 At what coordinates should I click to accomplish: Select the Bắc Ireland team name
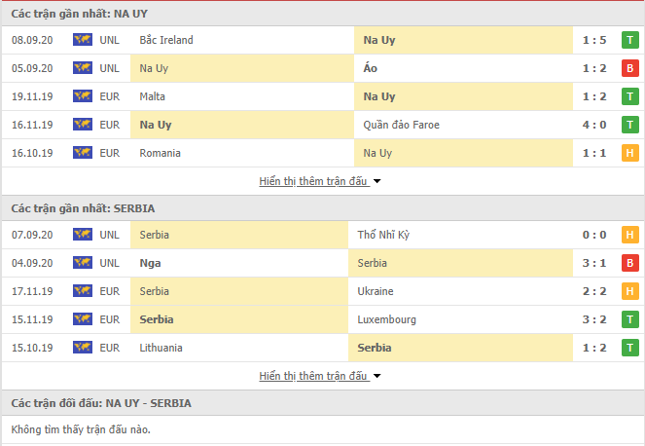(x=166, y=40)
